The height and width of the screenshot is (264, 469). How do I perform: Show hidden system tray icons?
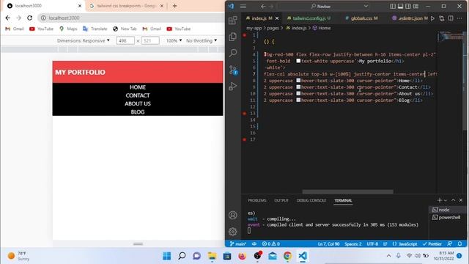pos(388,256)
